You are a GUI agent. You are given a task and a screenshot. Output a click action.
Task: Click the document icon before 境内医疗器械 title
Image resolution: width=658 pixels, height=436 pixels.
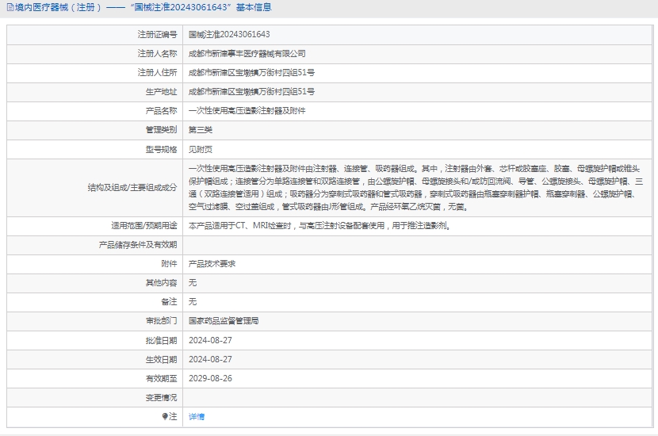[10, 8]
